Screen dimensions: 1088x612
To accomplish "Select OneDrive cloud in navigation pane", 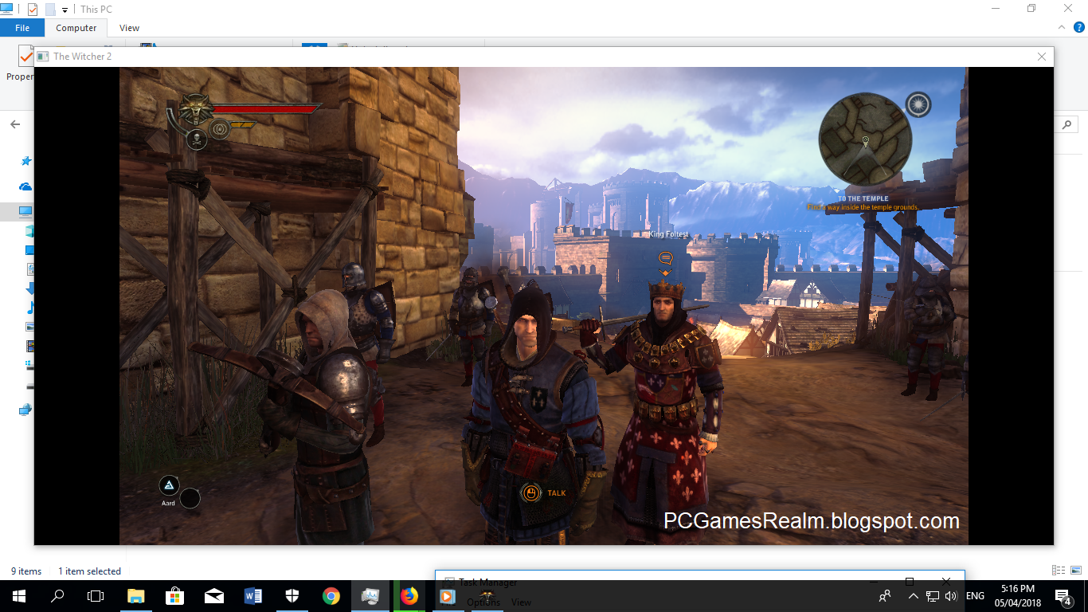I will [26, 186].
